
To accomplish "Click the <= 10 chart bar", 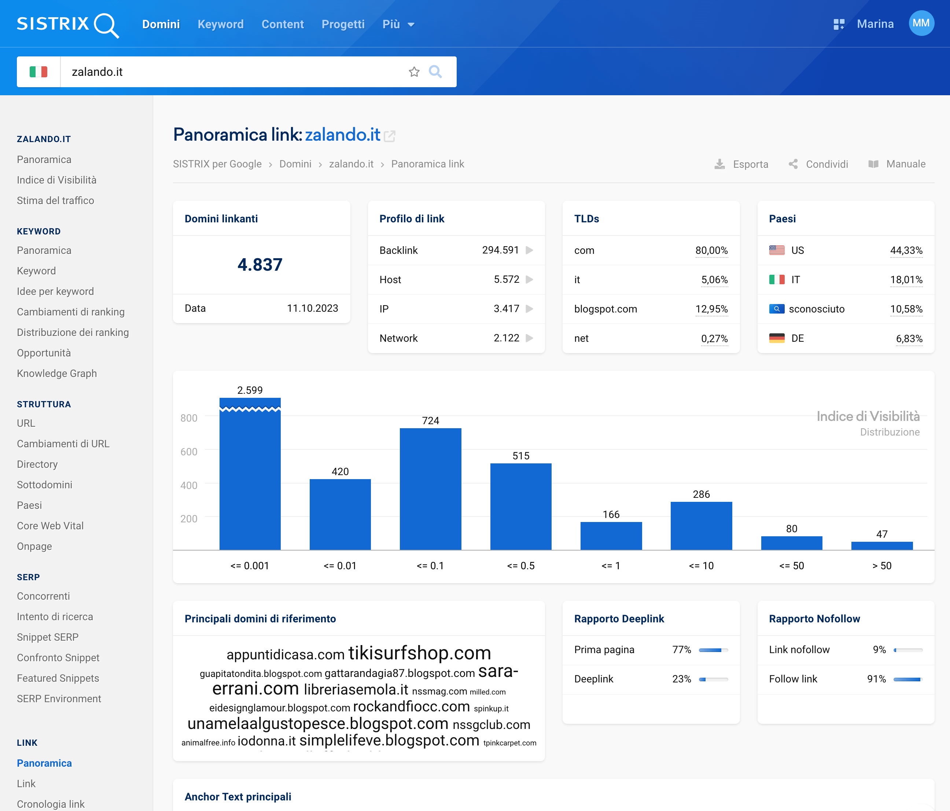I will [701, 526].
